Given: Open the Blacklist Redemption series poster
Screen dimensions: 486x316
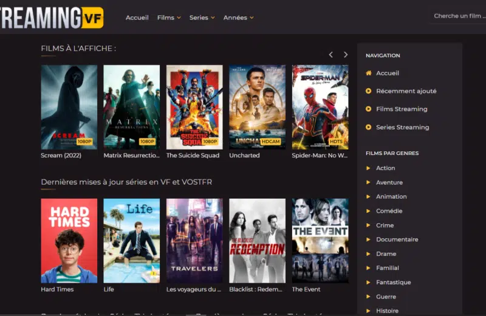Looking at the screenshot, I should click(x=257, y=241).
